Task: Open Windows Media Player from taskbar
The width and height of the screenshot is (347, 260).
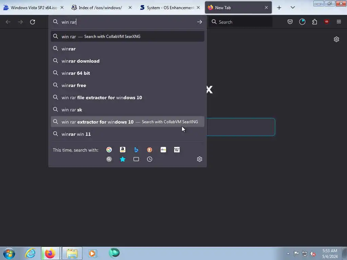Action: click(93, 253)
